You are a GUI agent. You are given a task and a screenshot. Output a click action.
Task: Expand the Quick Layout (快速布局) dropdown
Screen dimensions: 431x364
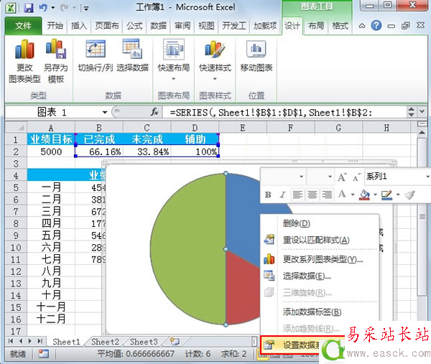point(173,79)
